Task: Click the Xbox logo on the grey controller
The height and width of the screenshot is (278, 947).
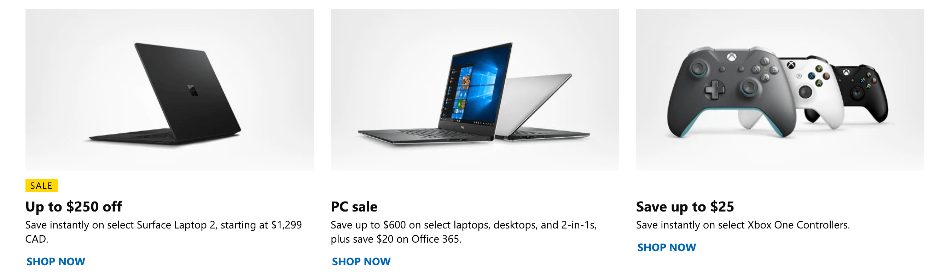Action: coord(732,57)
